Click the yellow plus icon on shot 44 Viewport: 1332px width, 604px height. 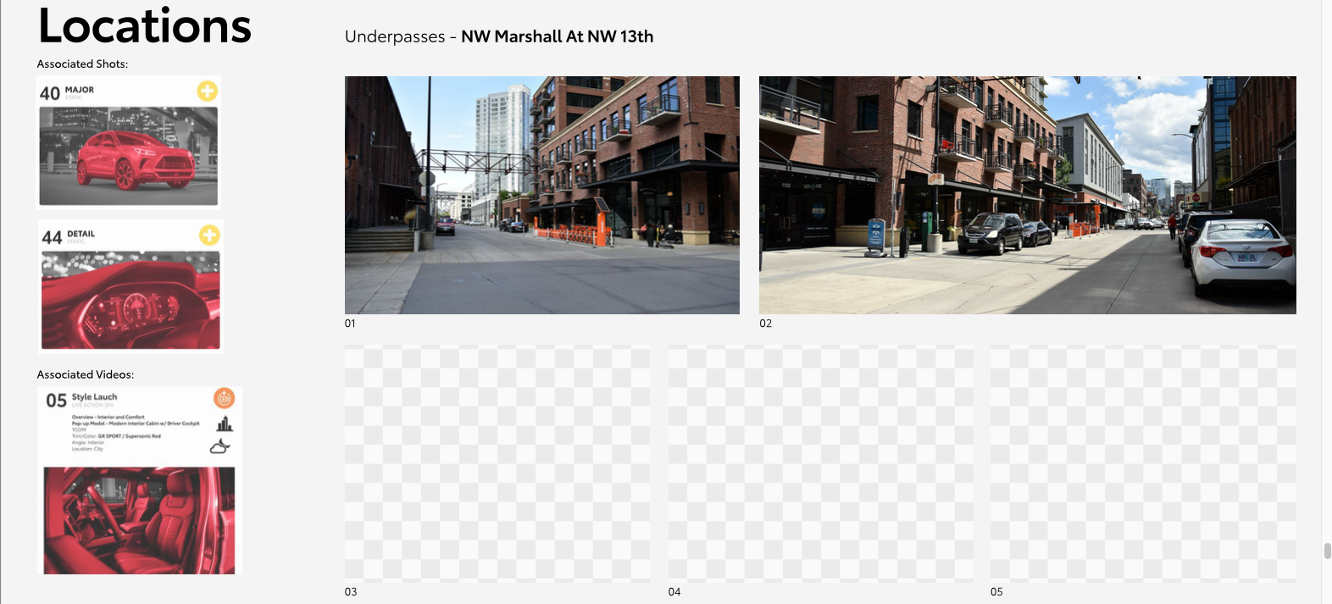coord(209,235)
